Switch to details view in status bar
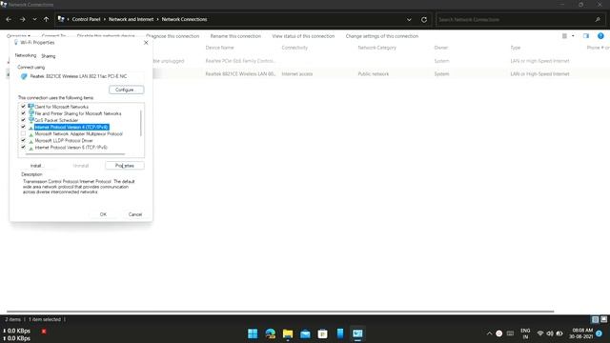The height and width of the screenshot is (343, 610). (x=595, y=319)
